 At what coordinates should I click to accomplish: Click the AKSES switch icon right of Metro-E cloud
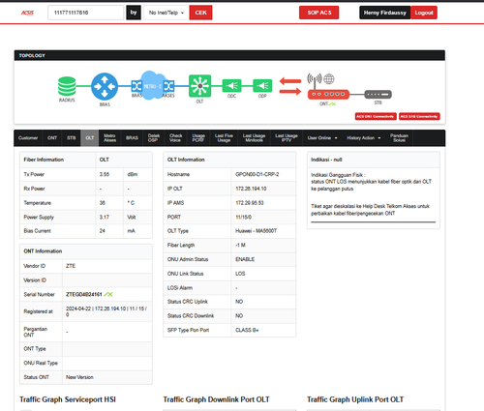[169, 86]
